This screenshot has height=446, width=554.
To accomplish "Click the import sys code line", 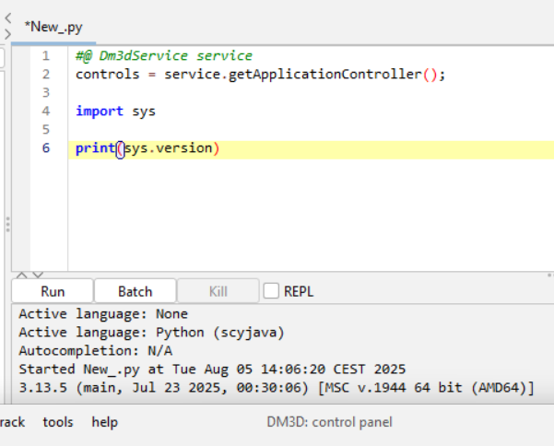I will [115, 111].
